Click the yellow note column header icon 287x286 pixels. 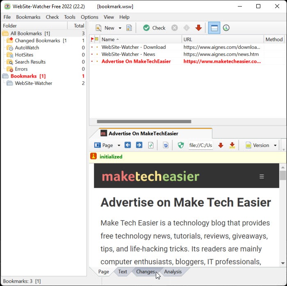coord(97,39)
